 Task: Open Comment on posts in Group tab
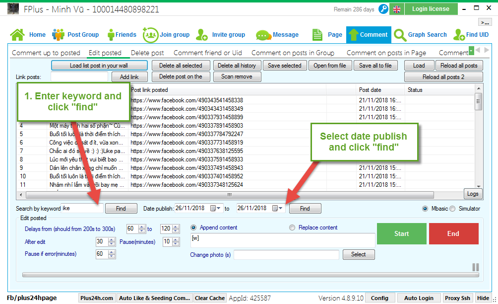[293, 53]
